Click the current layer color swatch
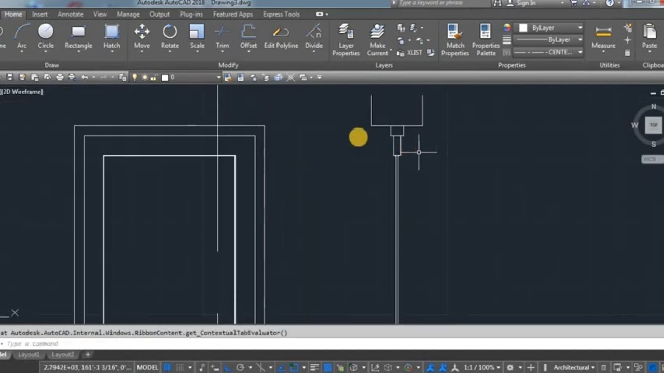The width and height of the screenshot is (664, 373). coord(165,77)
